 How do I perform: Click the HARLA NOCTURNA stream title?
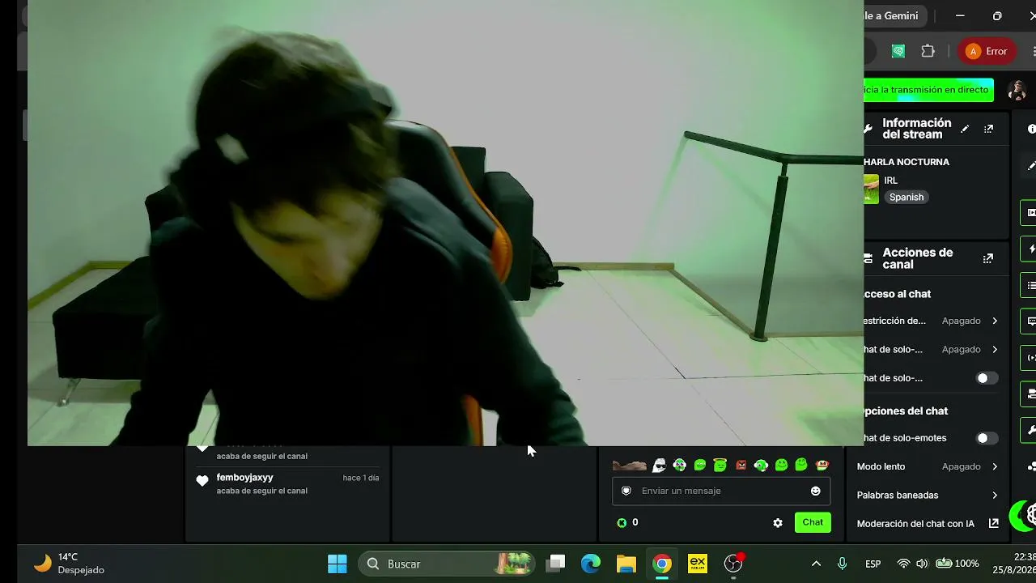tap(906, 162)
